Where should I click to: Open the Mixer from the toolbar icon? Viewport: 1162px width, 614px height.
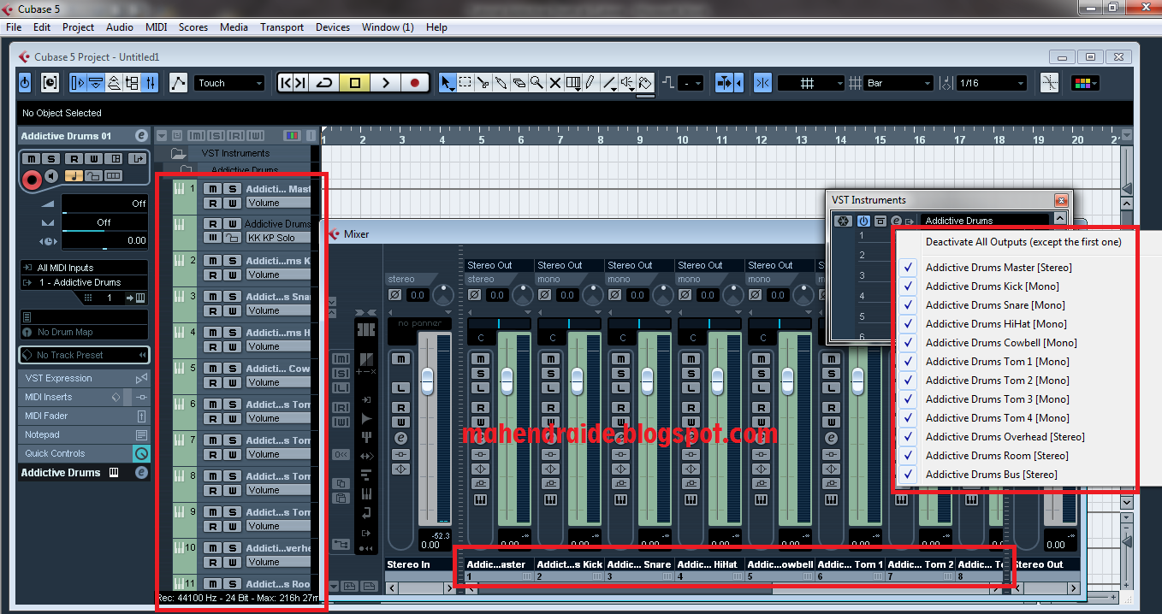150,83
